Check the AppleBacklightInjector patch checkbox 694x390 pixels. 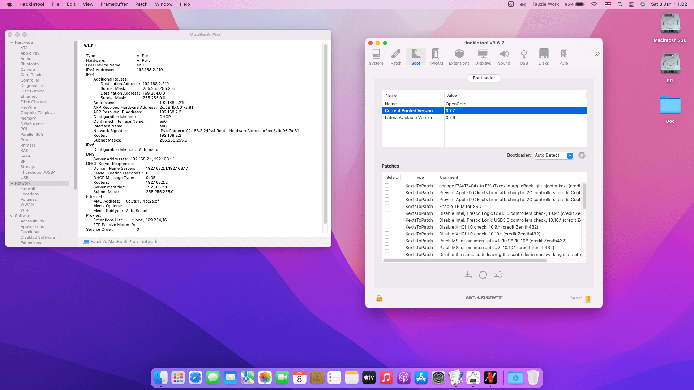tap(387, 186)
